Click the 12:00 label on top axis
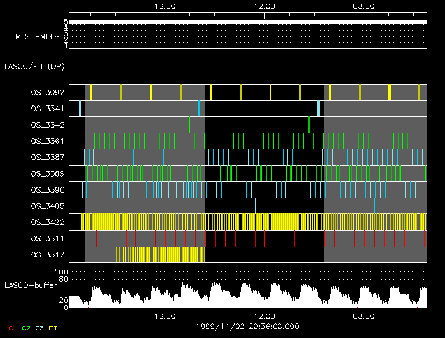Image resolution: width=445 pixels, height=338 pixels. pos(264,6)
